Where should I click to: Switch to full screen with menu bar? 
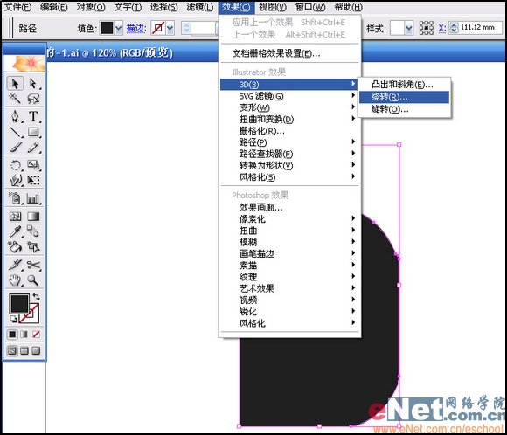(x=24, y=350)
